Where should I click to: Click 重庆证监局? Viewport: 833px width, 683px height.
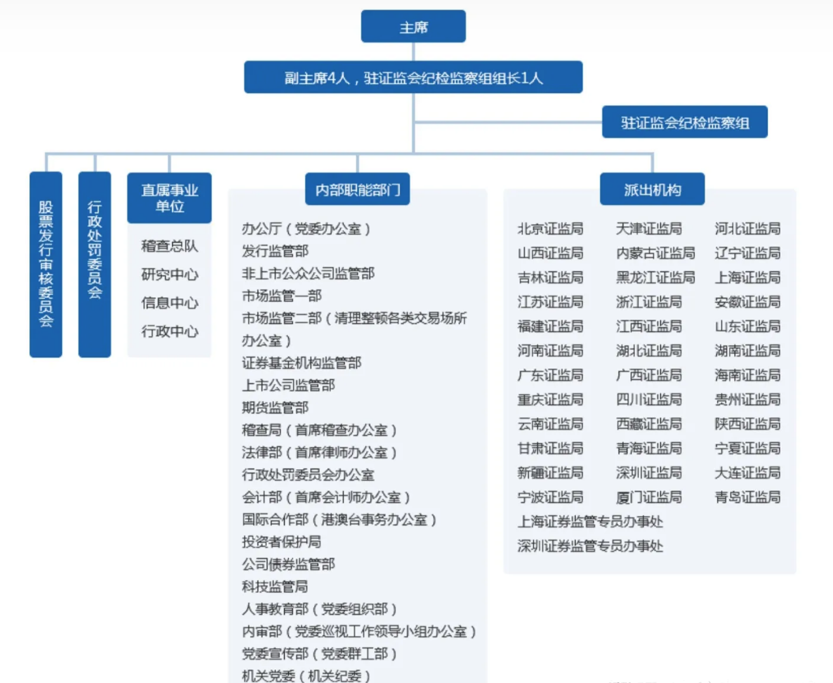550,400
